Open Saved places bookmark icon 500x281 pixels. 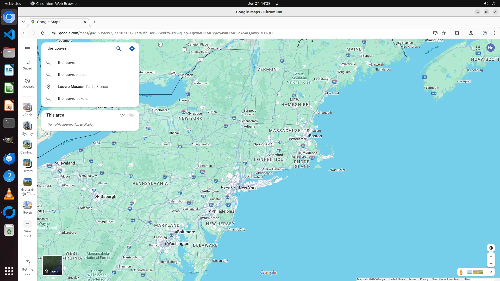tap(28, 65)
